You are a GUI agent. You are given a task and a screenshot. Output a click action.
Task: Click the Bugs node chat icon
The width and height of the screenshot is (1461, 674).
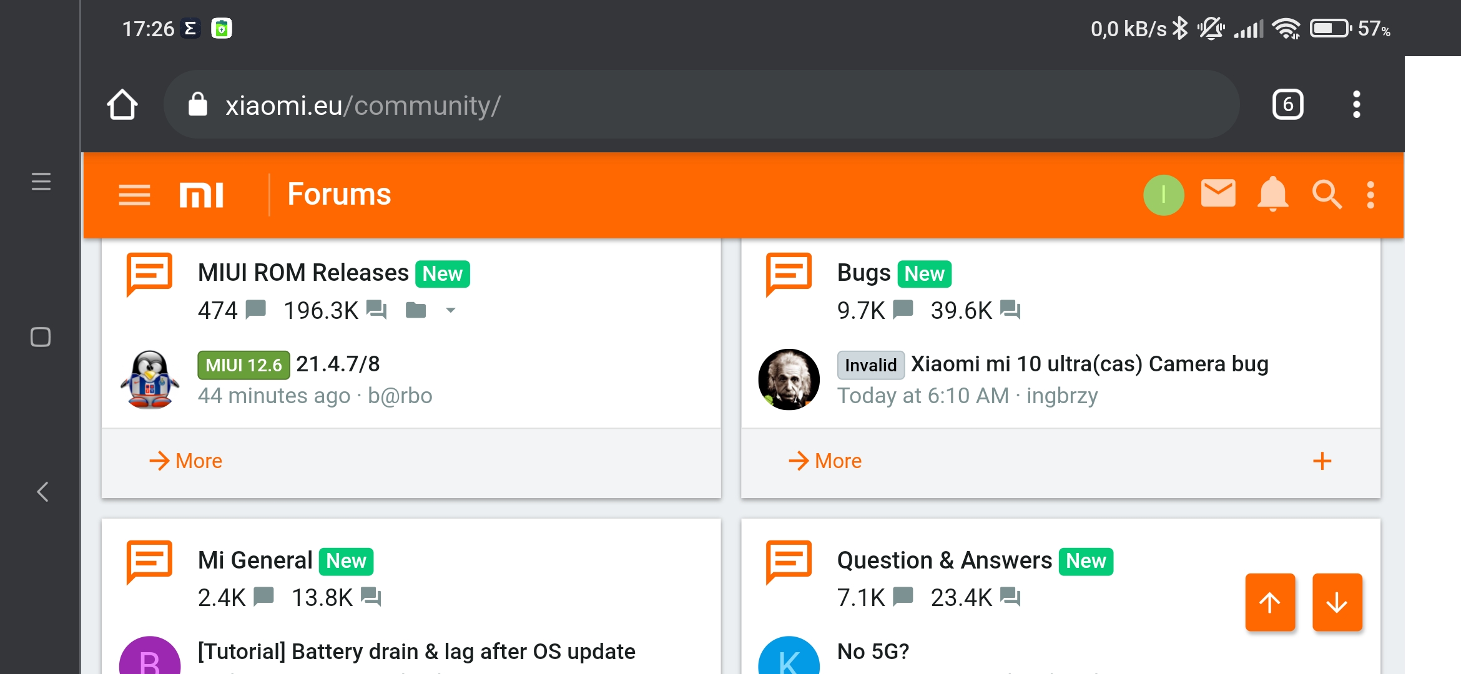point(789,274)
